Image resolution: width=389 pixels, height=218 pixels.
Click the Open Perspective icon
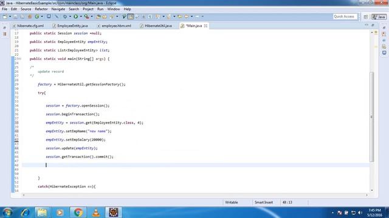pyautogui.click(x=366, y=17)
